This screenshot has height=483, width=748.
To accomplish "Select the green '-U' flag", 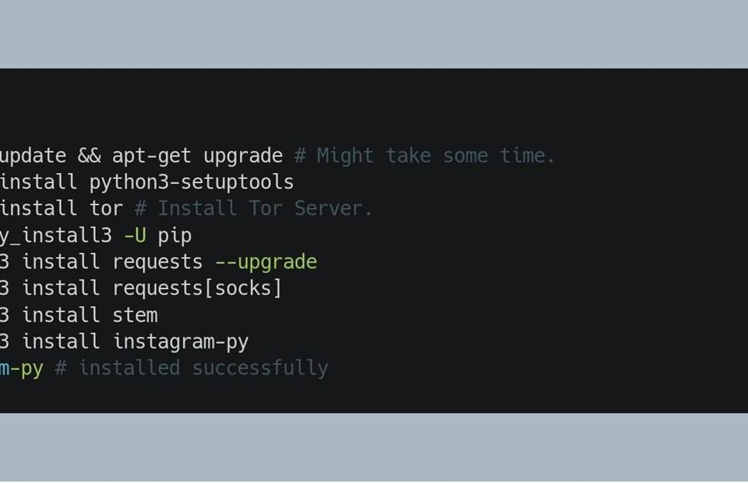I will coord(135,235).
